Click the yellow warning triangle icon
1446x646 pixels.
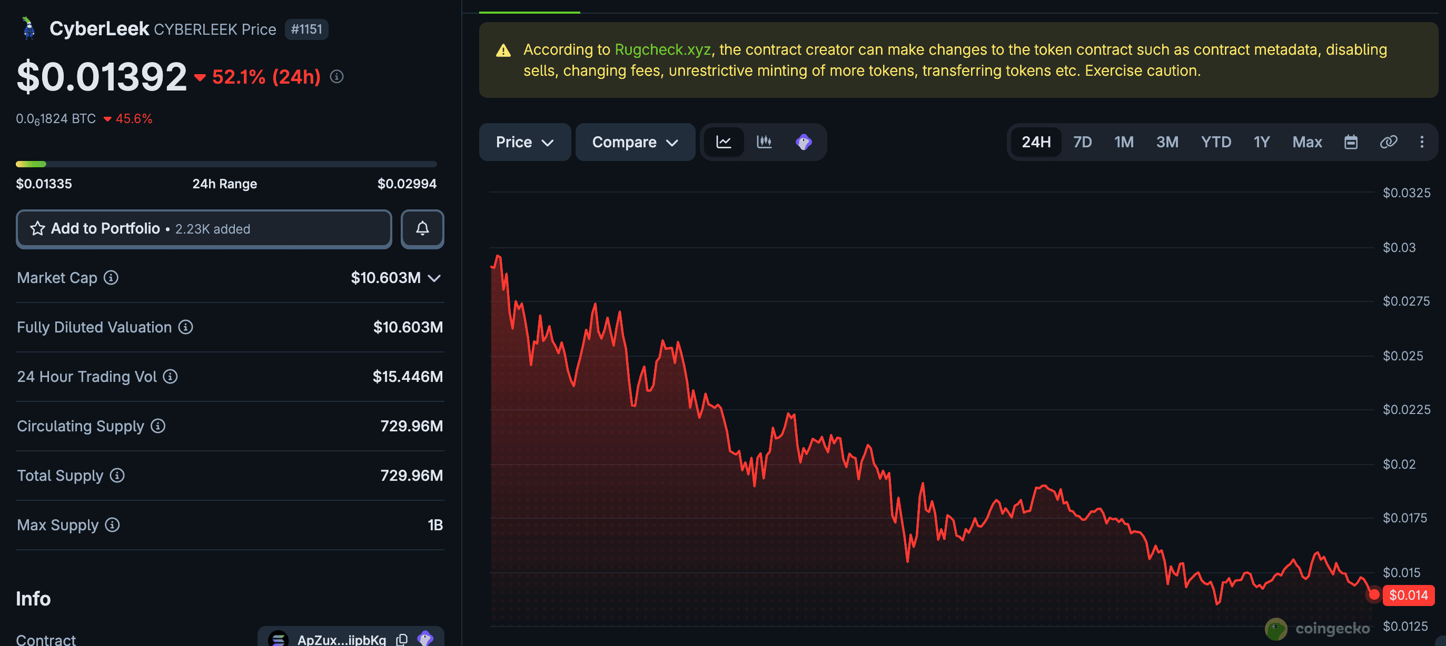click(503, 51)
